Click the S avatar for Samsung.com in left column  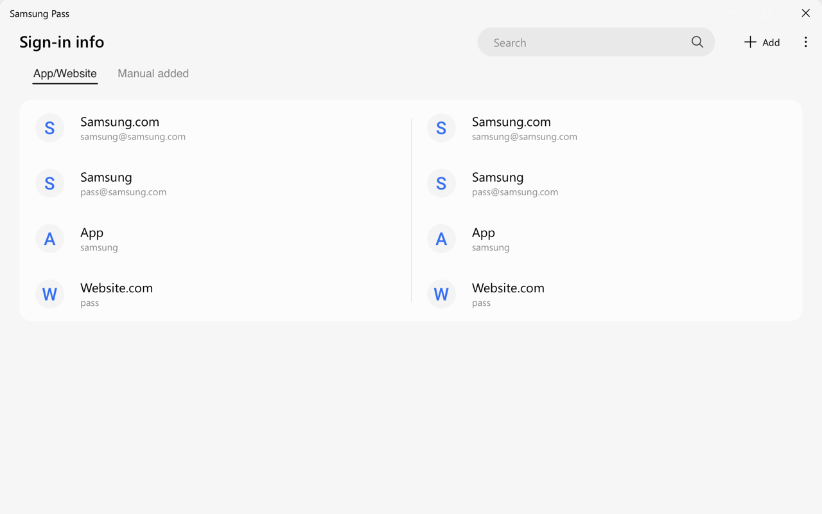point(49,128)
